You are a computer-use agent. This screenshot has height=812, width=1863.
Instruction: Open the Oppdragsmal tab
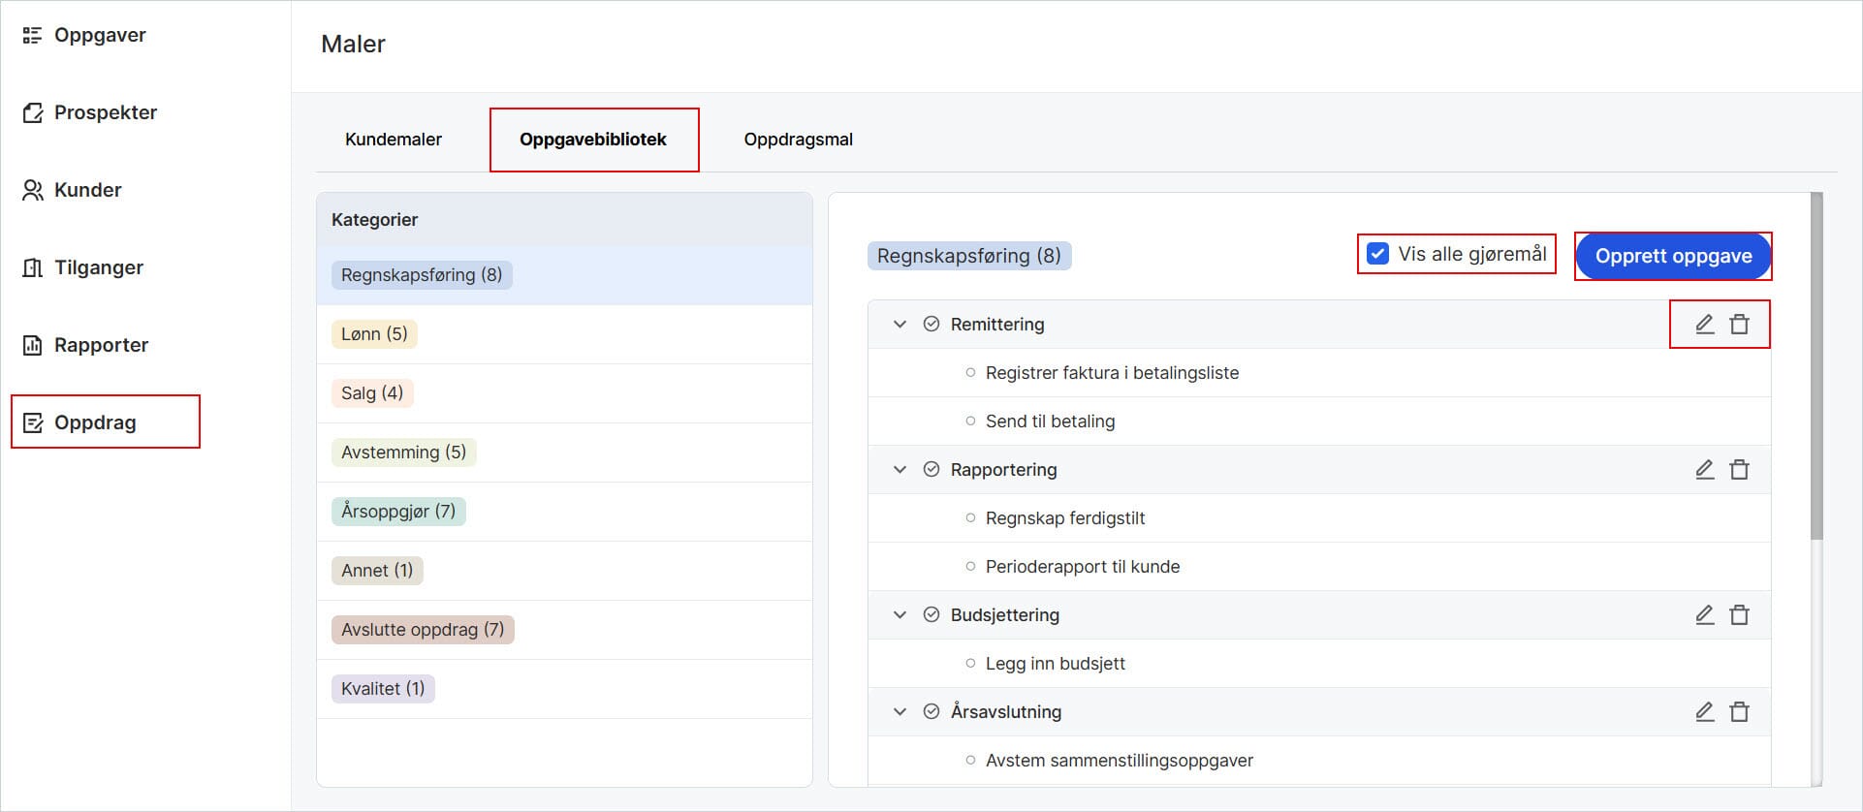(x=798, y=140)
